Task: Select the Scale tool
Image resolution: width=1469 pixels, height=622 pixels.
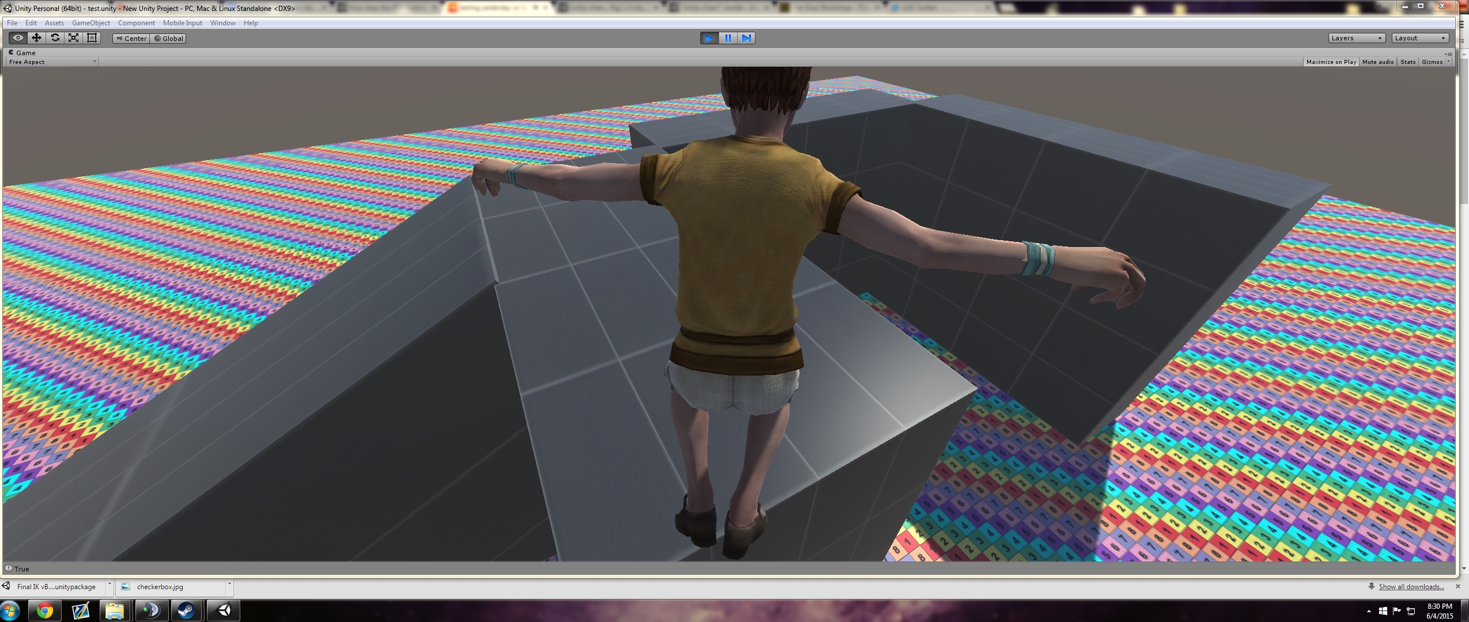Action: [x=74, y=38]
